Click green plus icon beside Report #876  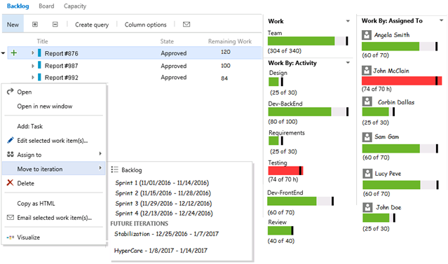[14, 53]
